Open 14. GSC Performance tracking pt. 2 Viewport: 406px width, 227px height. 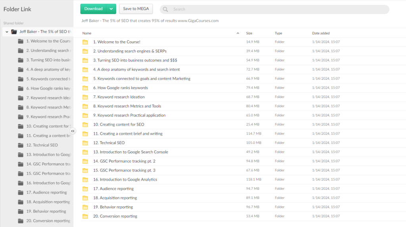(x=124, y=161)
